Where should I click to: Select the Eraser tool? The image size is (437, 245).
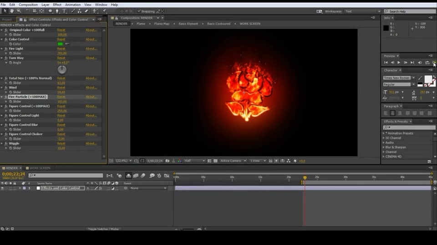[x=86, y=11]
